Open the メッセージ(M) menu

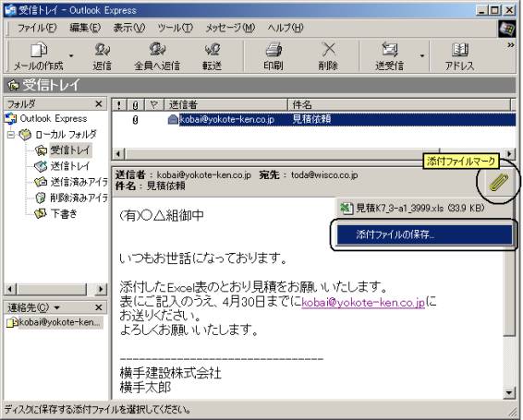tap(230, 28)
